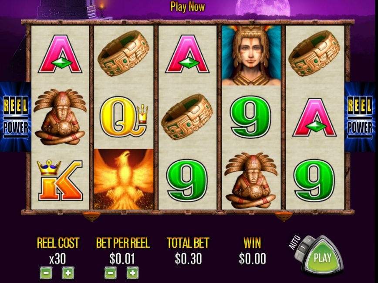Decrease reel cost with minus button
Viewport: 378px width, 283px height.
tap(46, 273)
